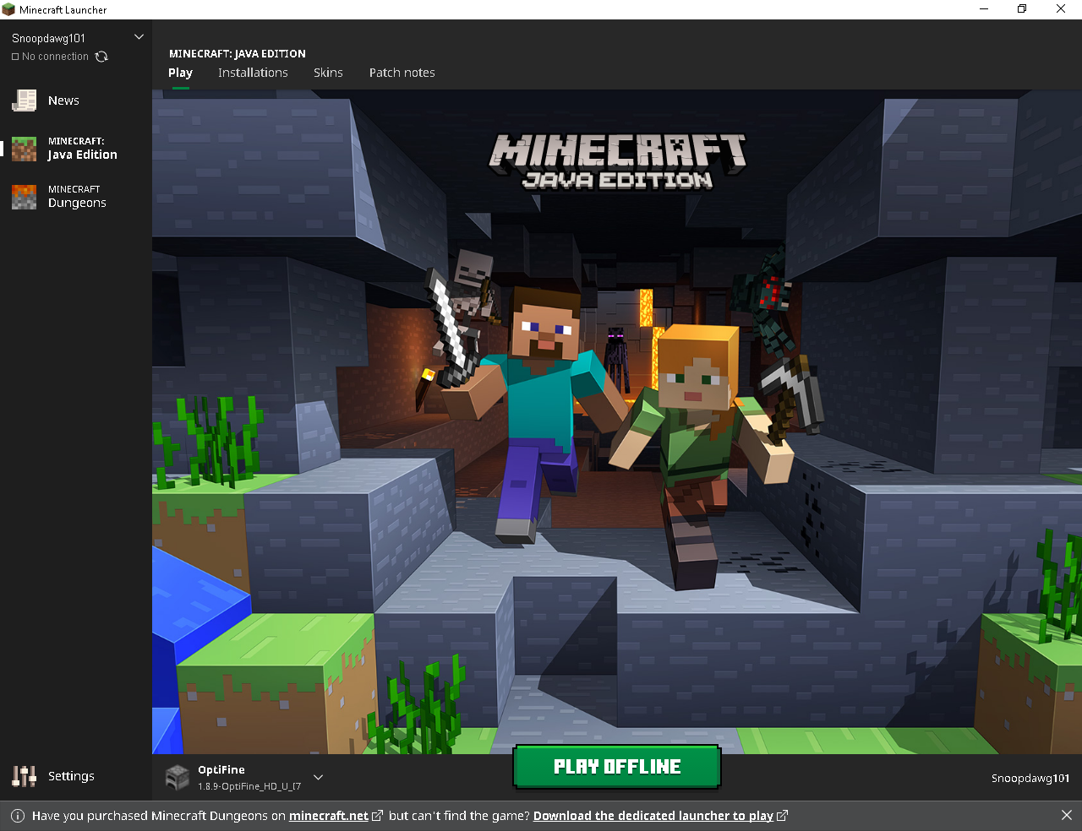View the Patch notes tab
Viewport: 1082px width, 831px height.
[402, 73]
